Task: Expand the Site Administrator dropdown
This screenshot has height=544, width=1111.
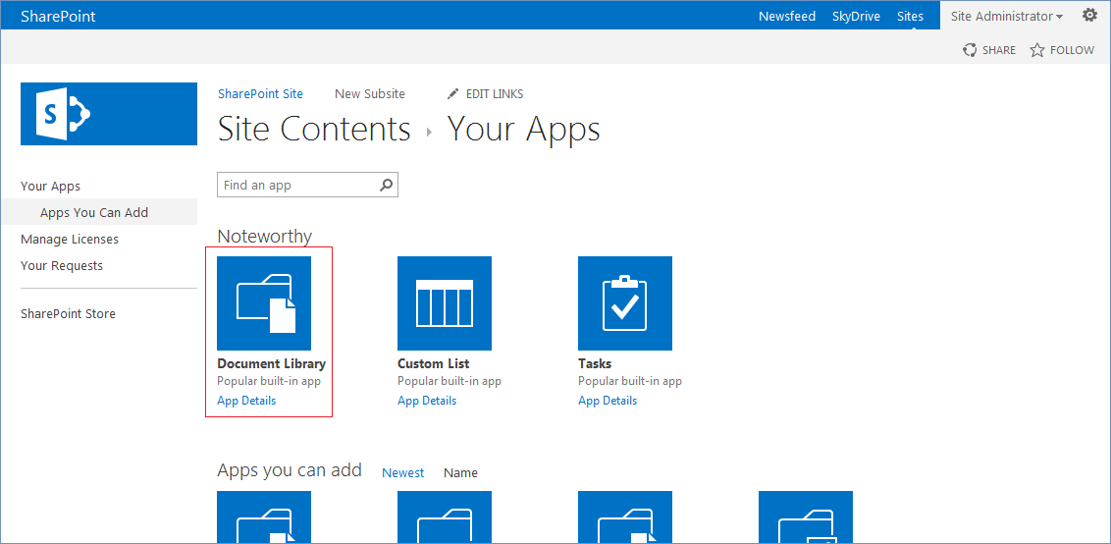Action: click(x=1007, y=16)
